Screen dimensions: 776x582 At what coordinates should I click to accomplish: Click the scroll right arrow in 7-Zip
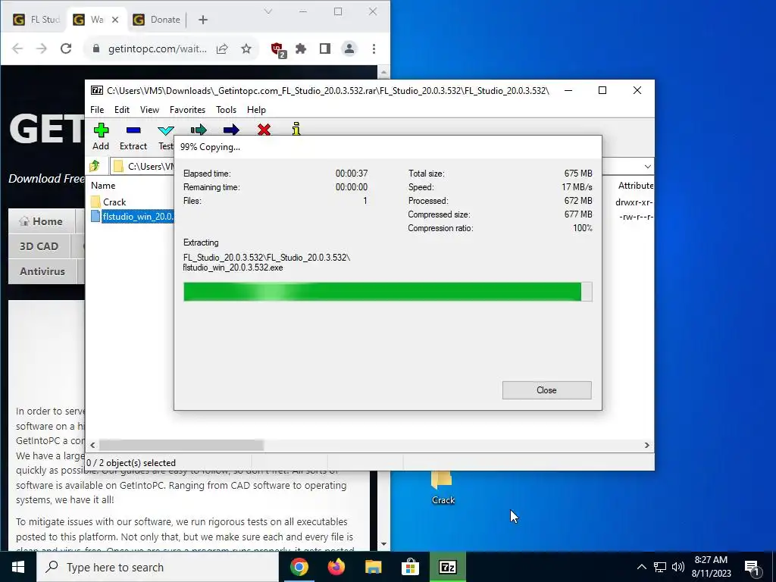pyautogui.click(x=646, y=445)
